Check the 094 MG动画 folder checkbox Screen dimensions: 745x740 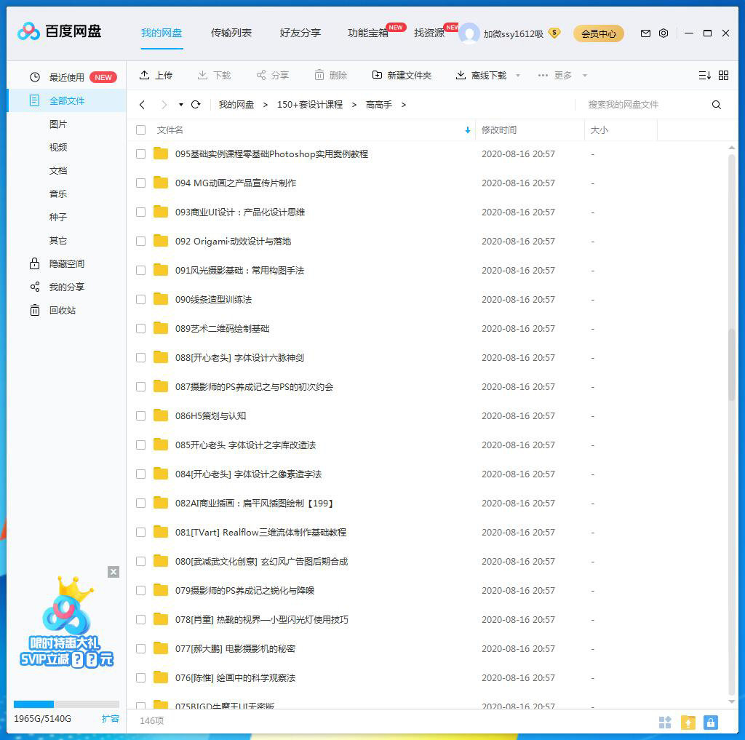140,183
